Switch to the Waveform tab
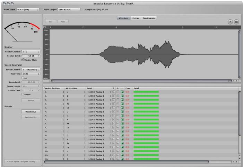This screenshot has width=243, height=167. coord(123,18)
